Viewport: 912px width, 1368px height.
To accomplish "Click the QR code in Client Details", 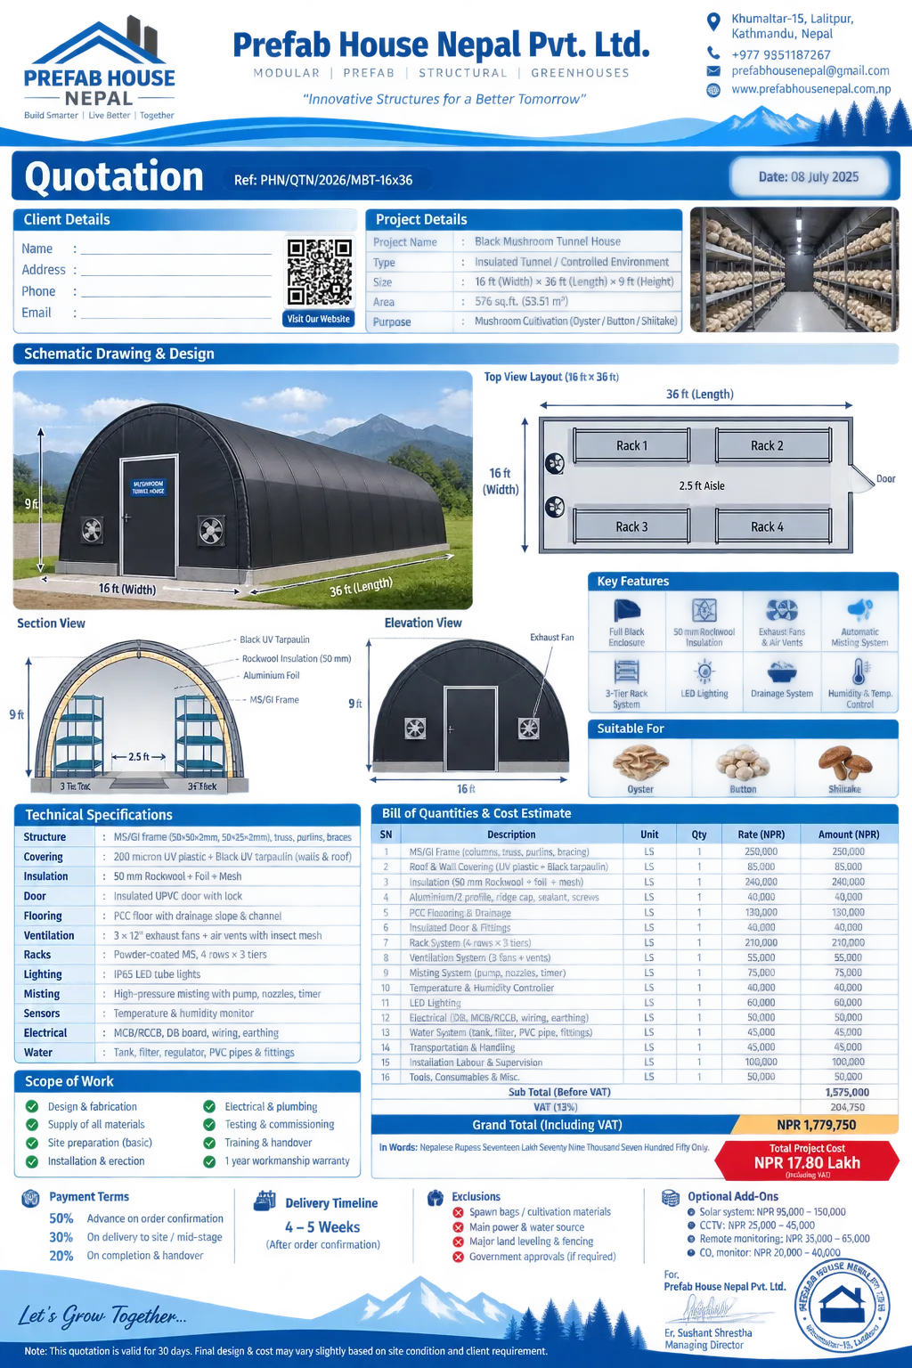I will (x=319, y=273).
